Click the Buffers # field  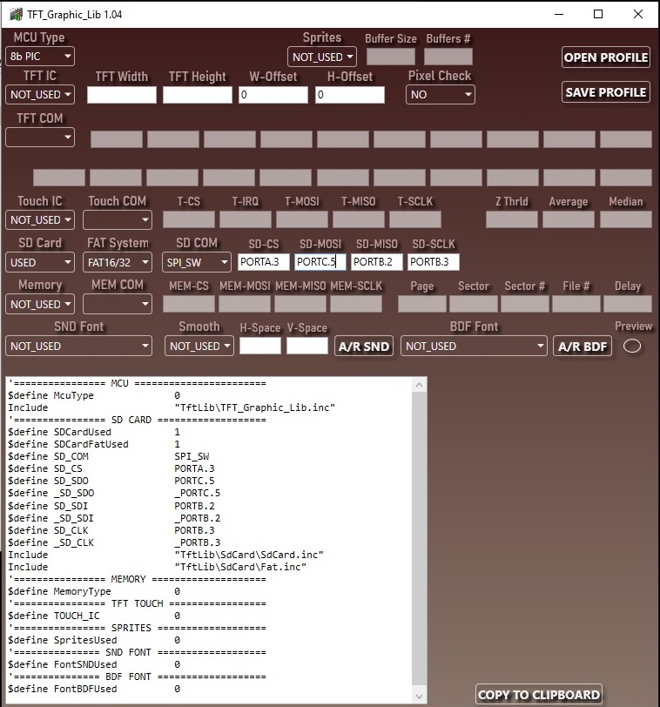pos(448,57)
